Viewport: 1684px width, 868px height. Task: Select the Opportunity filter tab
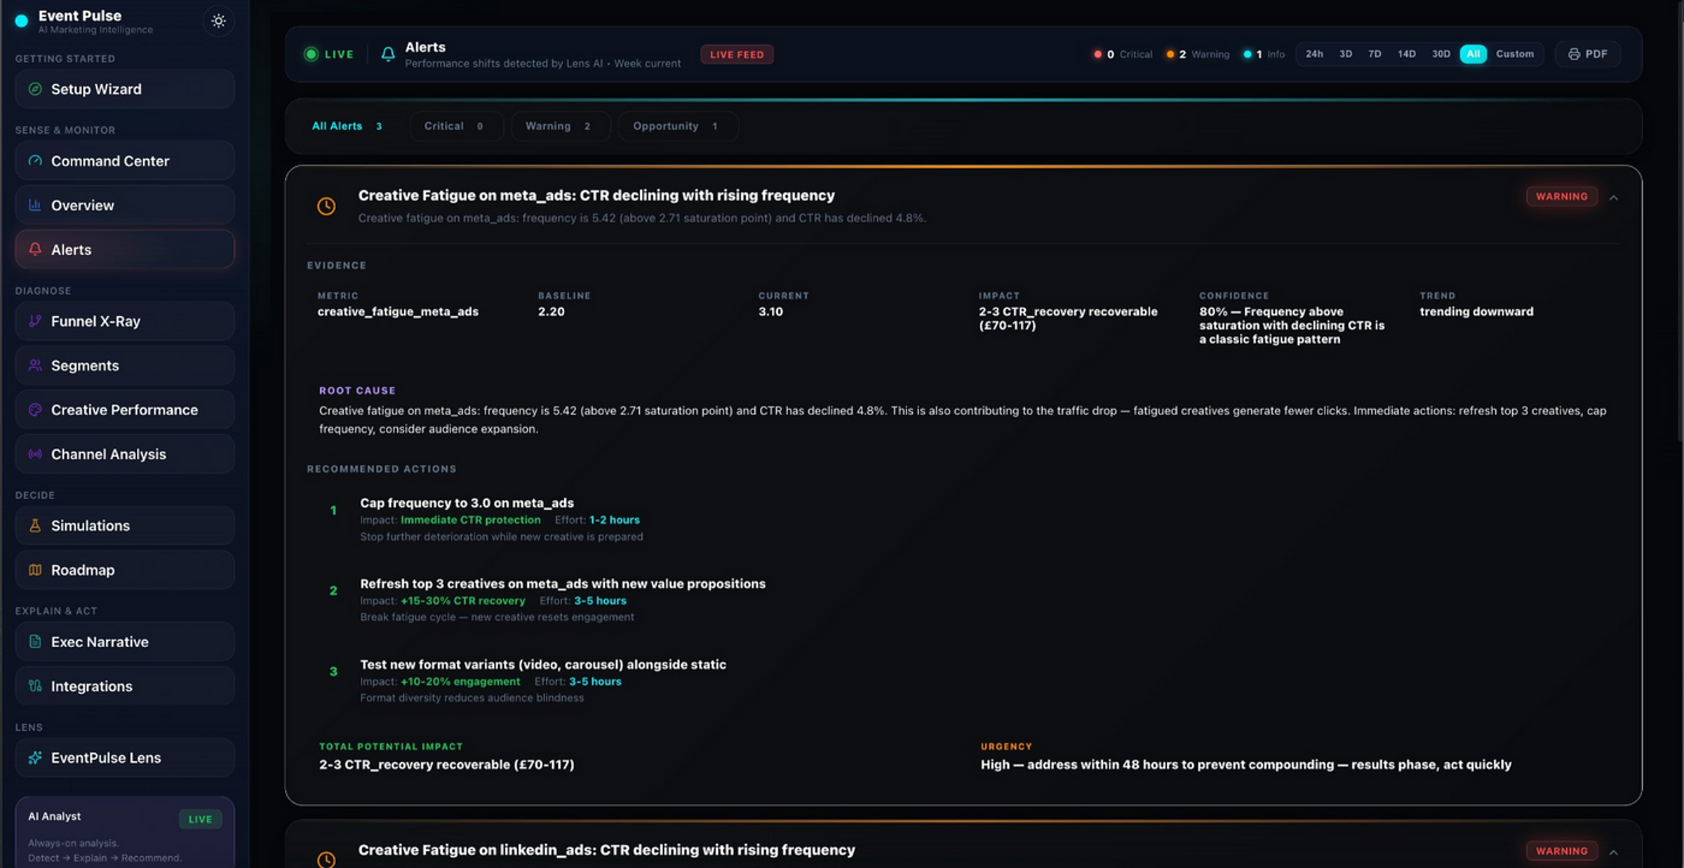pyautogui.click(x=676, y=126)
